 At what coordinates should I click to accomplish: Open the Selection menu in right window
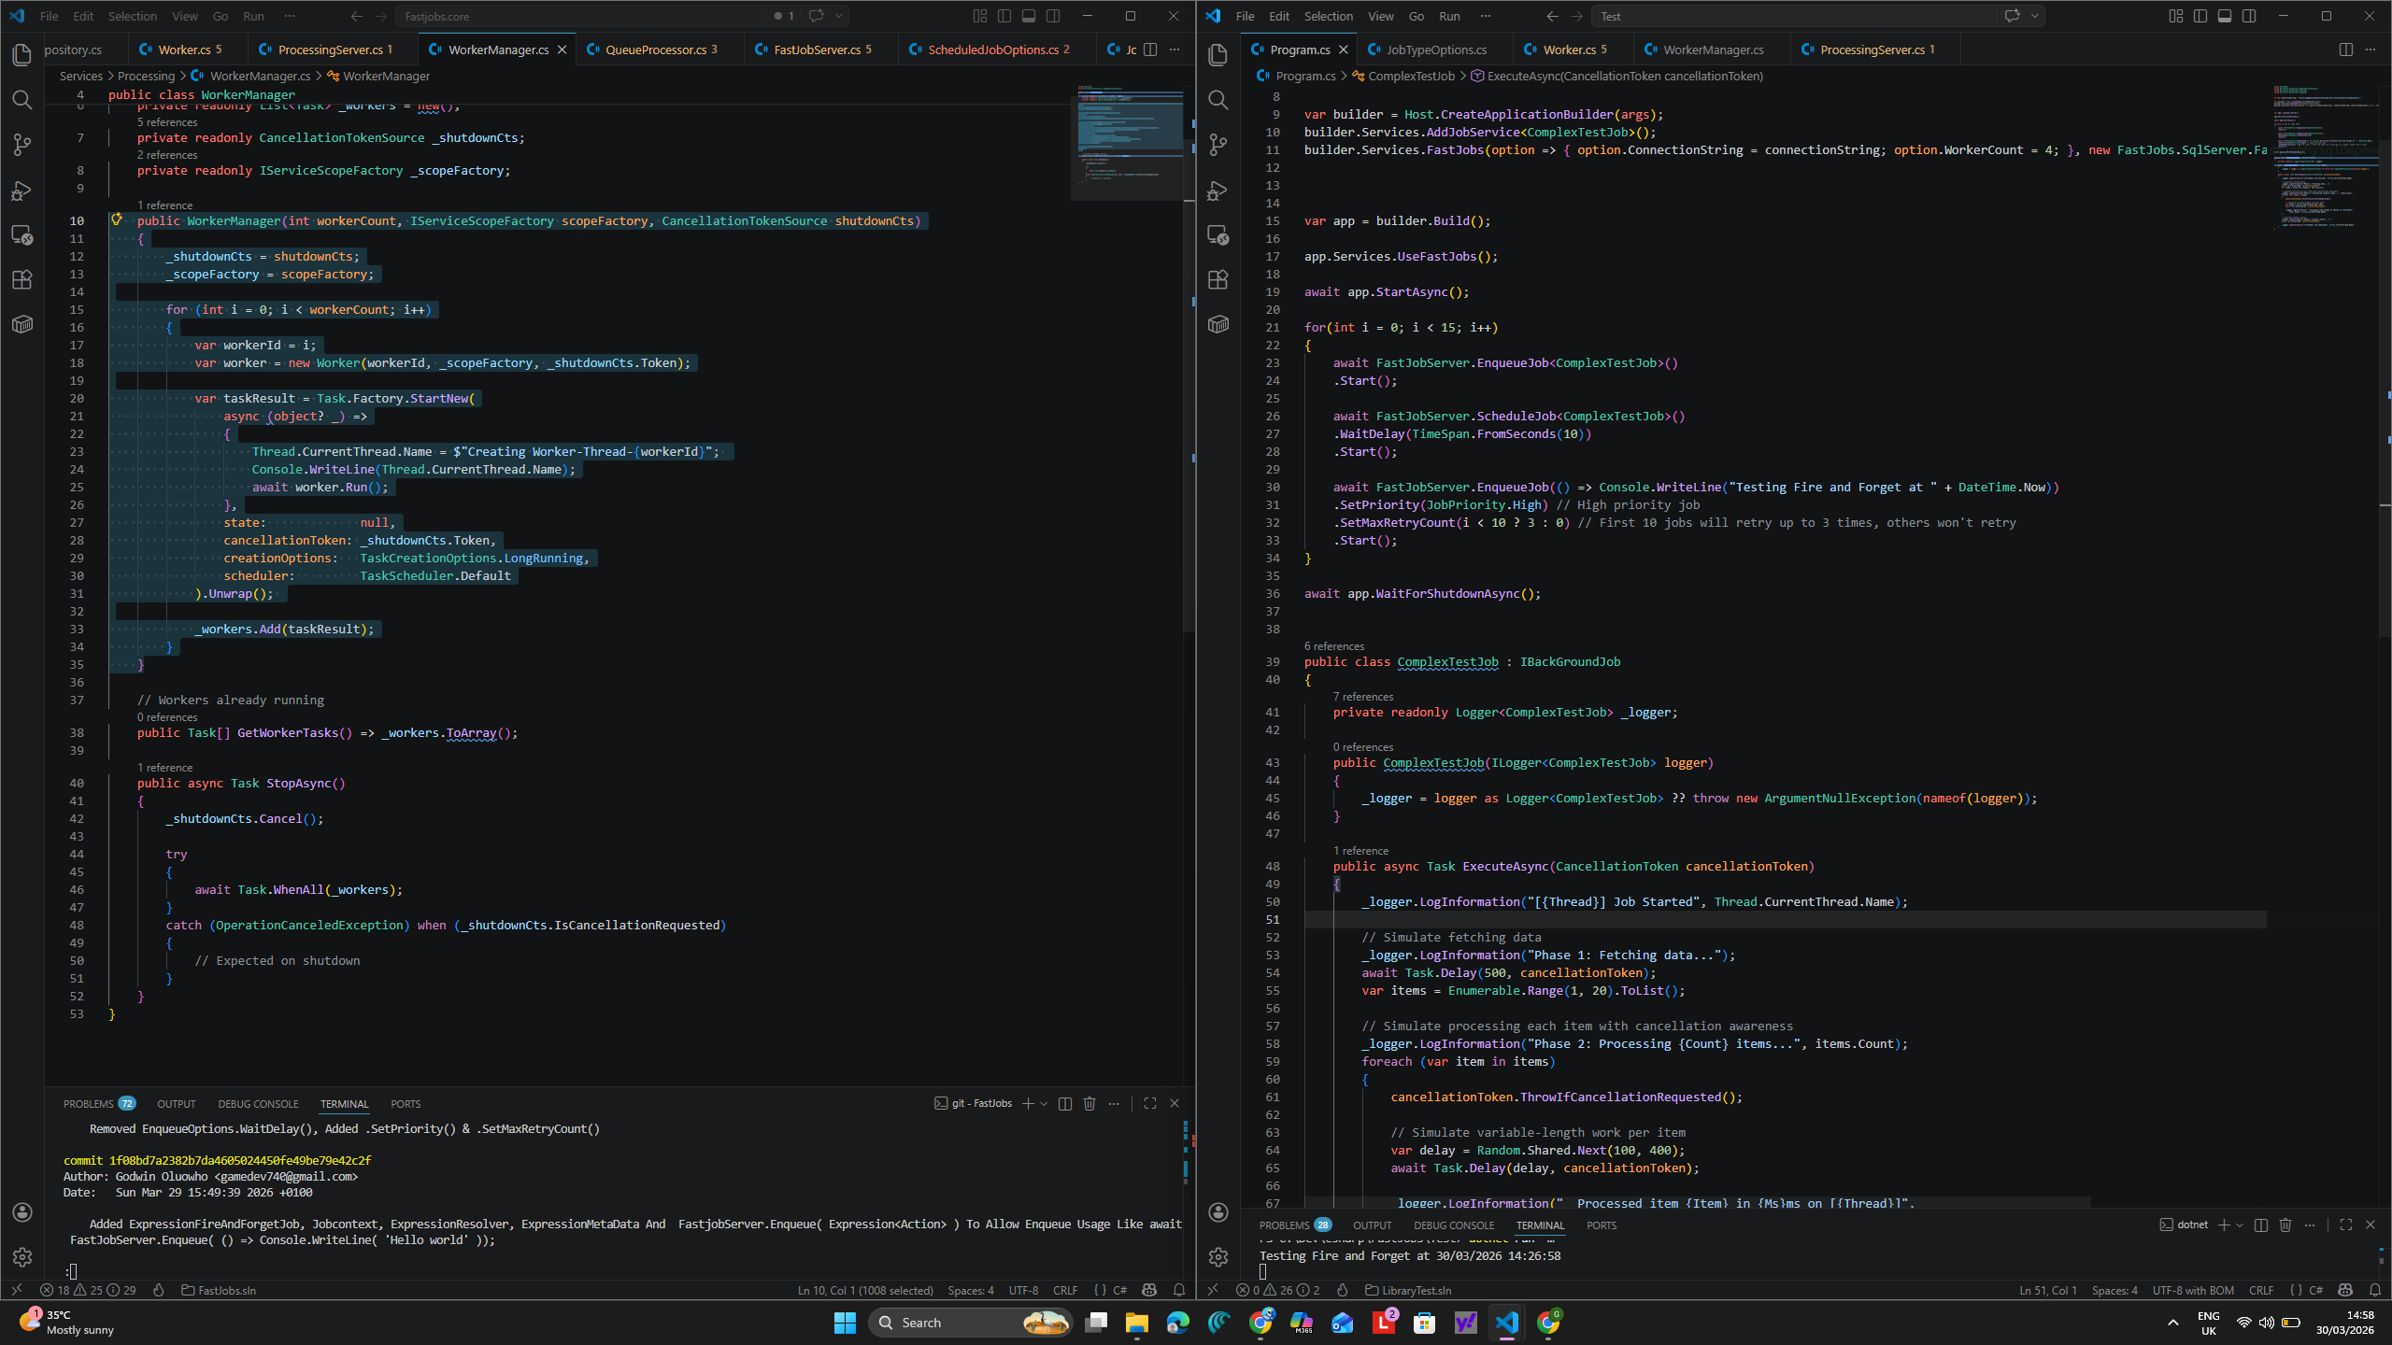tap(1328, 16)
